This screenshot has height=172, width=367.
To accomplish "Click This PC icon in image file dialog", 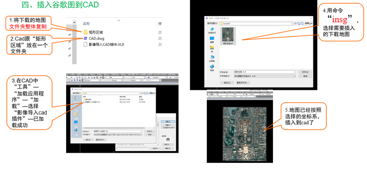I will click(212, 57).
